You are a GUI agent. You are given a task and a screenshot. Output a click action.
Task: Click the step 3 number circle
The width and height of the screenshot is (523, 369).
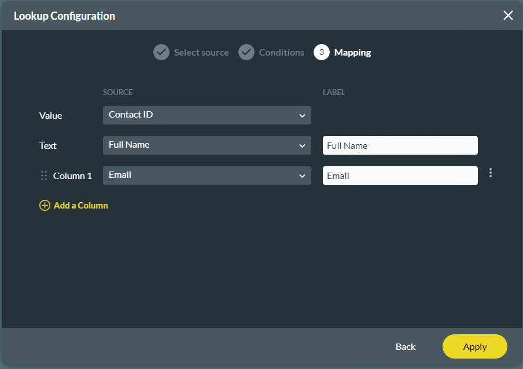click(322, 53)
